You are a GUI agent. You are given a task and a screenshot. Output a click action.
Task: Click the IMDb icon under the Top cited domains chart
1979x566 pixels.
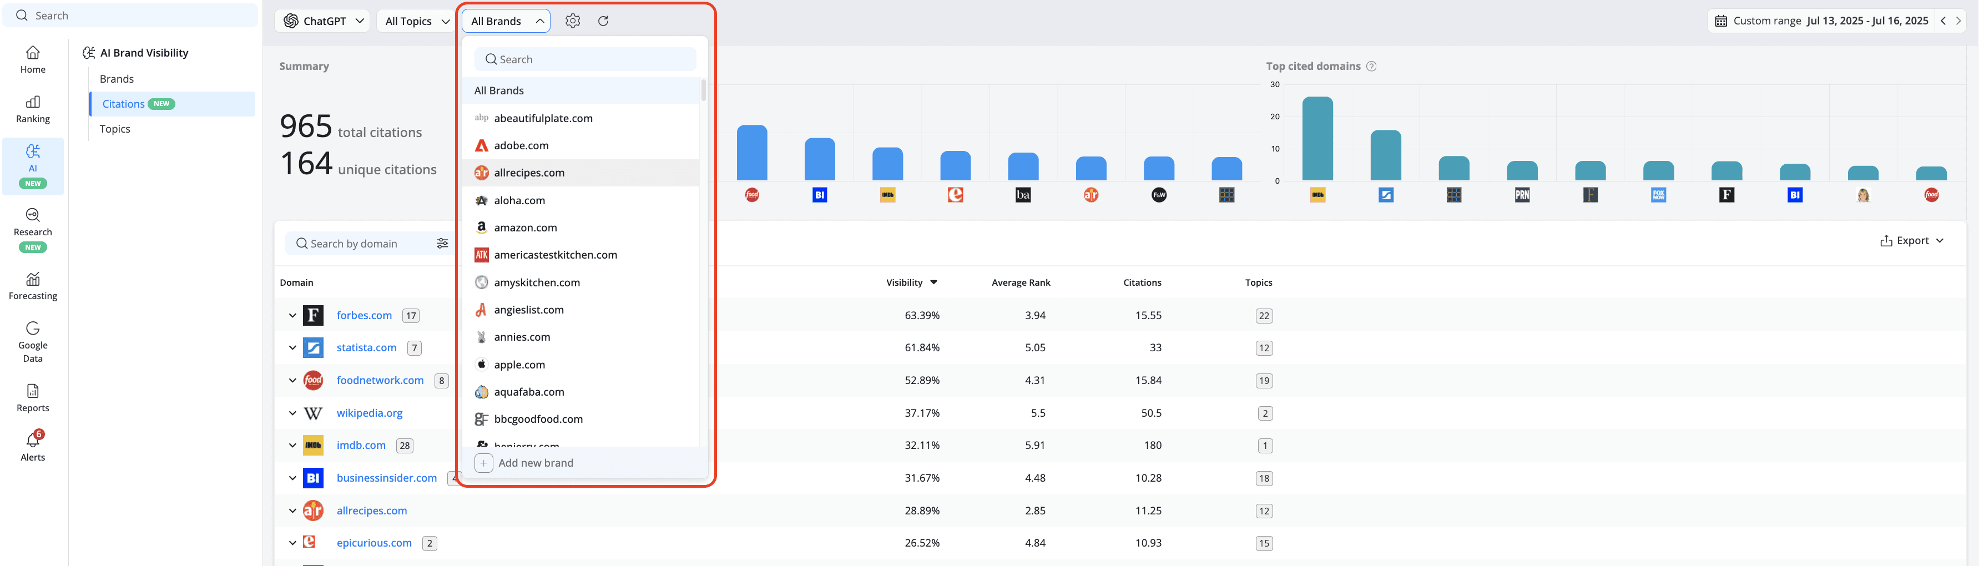[x=1317, y=195]
